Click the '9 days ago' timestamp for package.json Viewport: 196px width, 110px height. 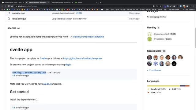pyautogui.click(x=134, y=13)
